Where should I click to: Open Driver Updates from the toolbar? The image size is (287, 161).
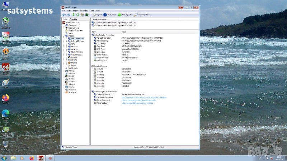point(142,15)
